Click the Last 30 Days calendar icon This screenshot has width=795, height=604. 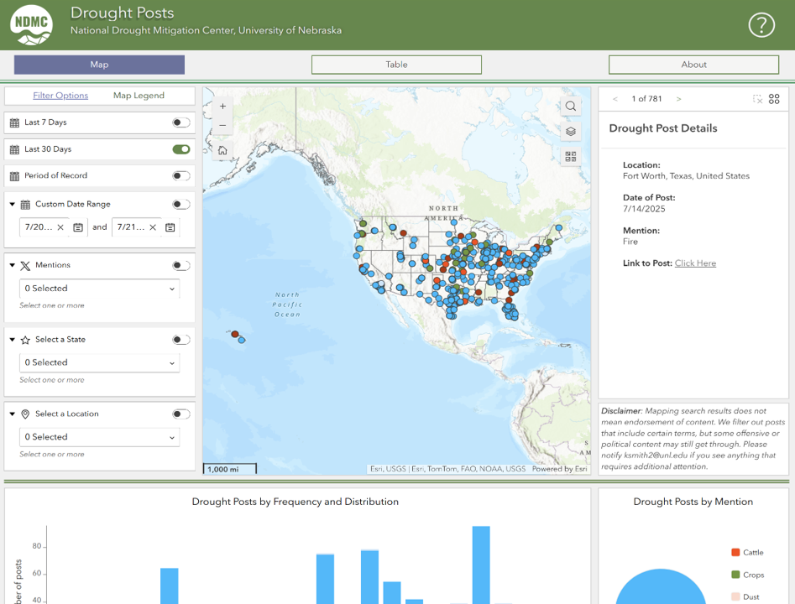pos(15,149)
